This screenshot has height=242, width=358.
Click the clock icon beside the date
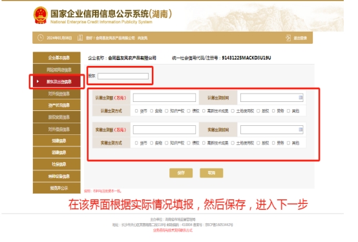41,37
